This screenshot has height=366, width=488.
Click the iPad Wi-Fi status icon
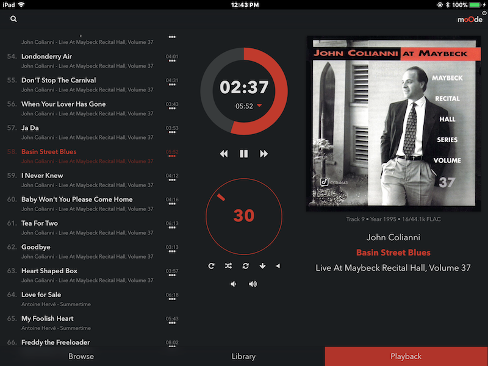click(x=21, y=5)
